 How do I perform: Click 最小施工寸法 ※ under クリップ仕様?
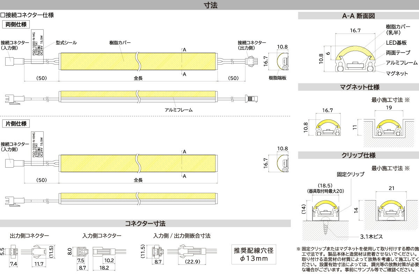391,168
